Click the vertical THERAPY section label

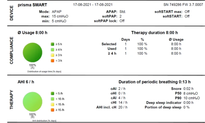coord(11,99)
